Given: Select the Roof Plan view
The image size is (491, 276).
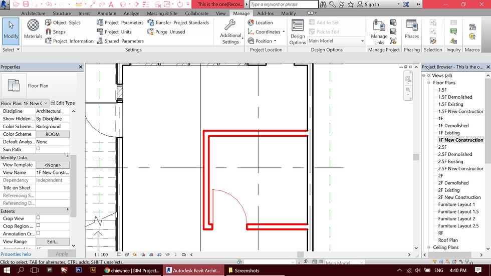Looking at the screenshot, I should coord(448,240).
